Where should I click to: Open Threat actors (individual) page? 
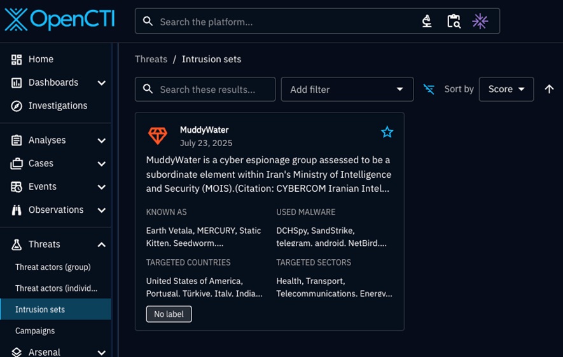click(x=55, y=288)
